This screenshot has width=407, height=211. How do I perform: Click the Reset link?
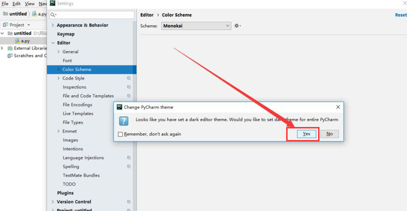coord(401,15)
